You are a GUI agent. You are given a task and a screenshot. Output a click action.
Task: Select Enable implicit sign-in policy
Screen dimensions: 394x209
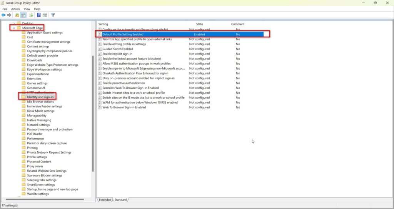(117, 54)
